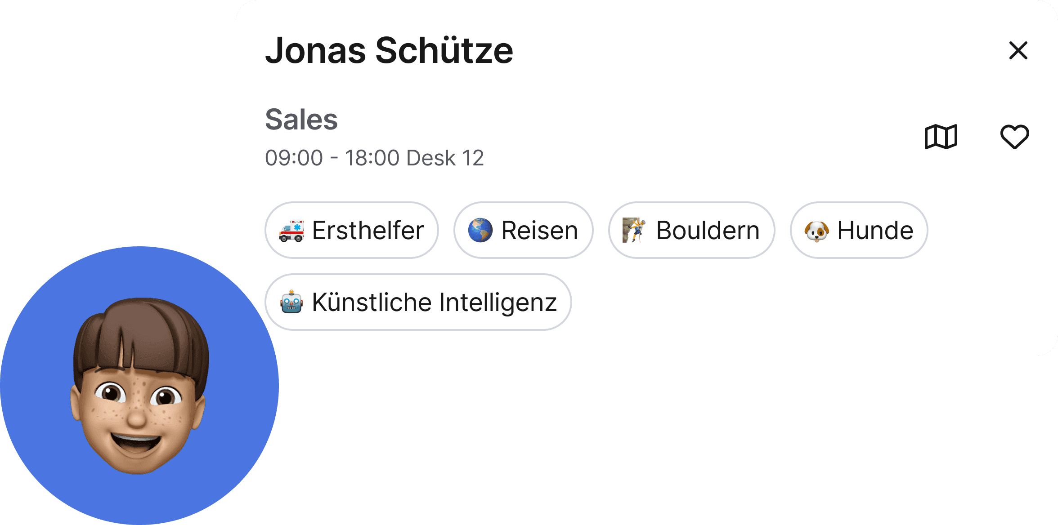
Task: Open the map view icon
Action: [941, 137]
